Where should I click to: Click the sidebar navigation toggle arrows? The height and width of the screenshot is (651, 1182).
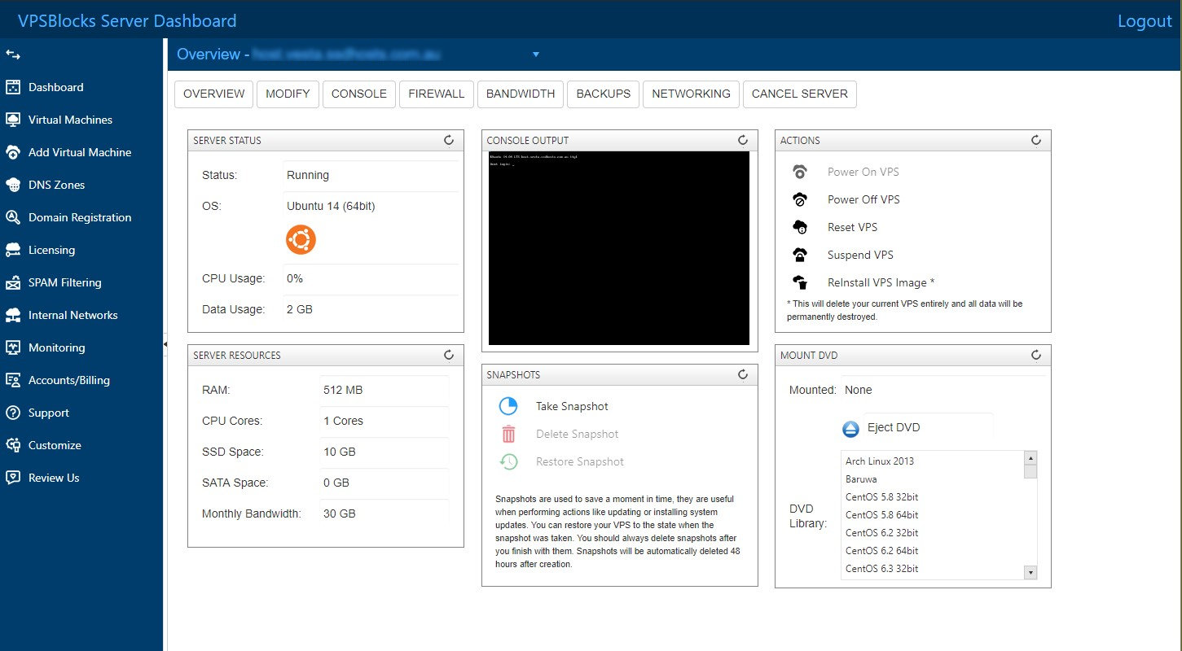click(11, 55)
